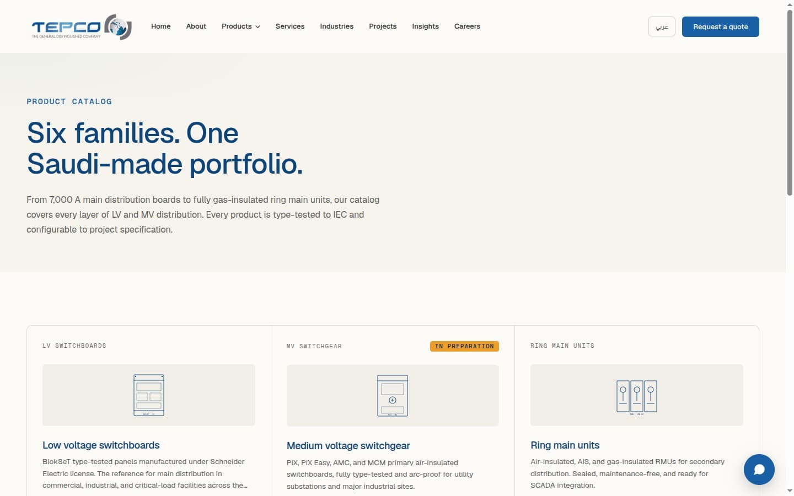
Task: Open the Industries section
Action: click(x=336, y=26)
